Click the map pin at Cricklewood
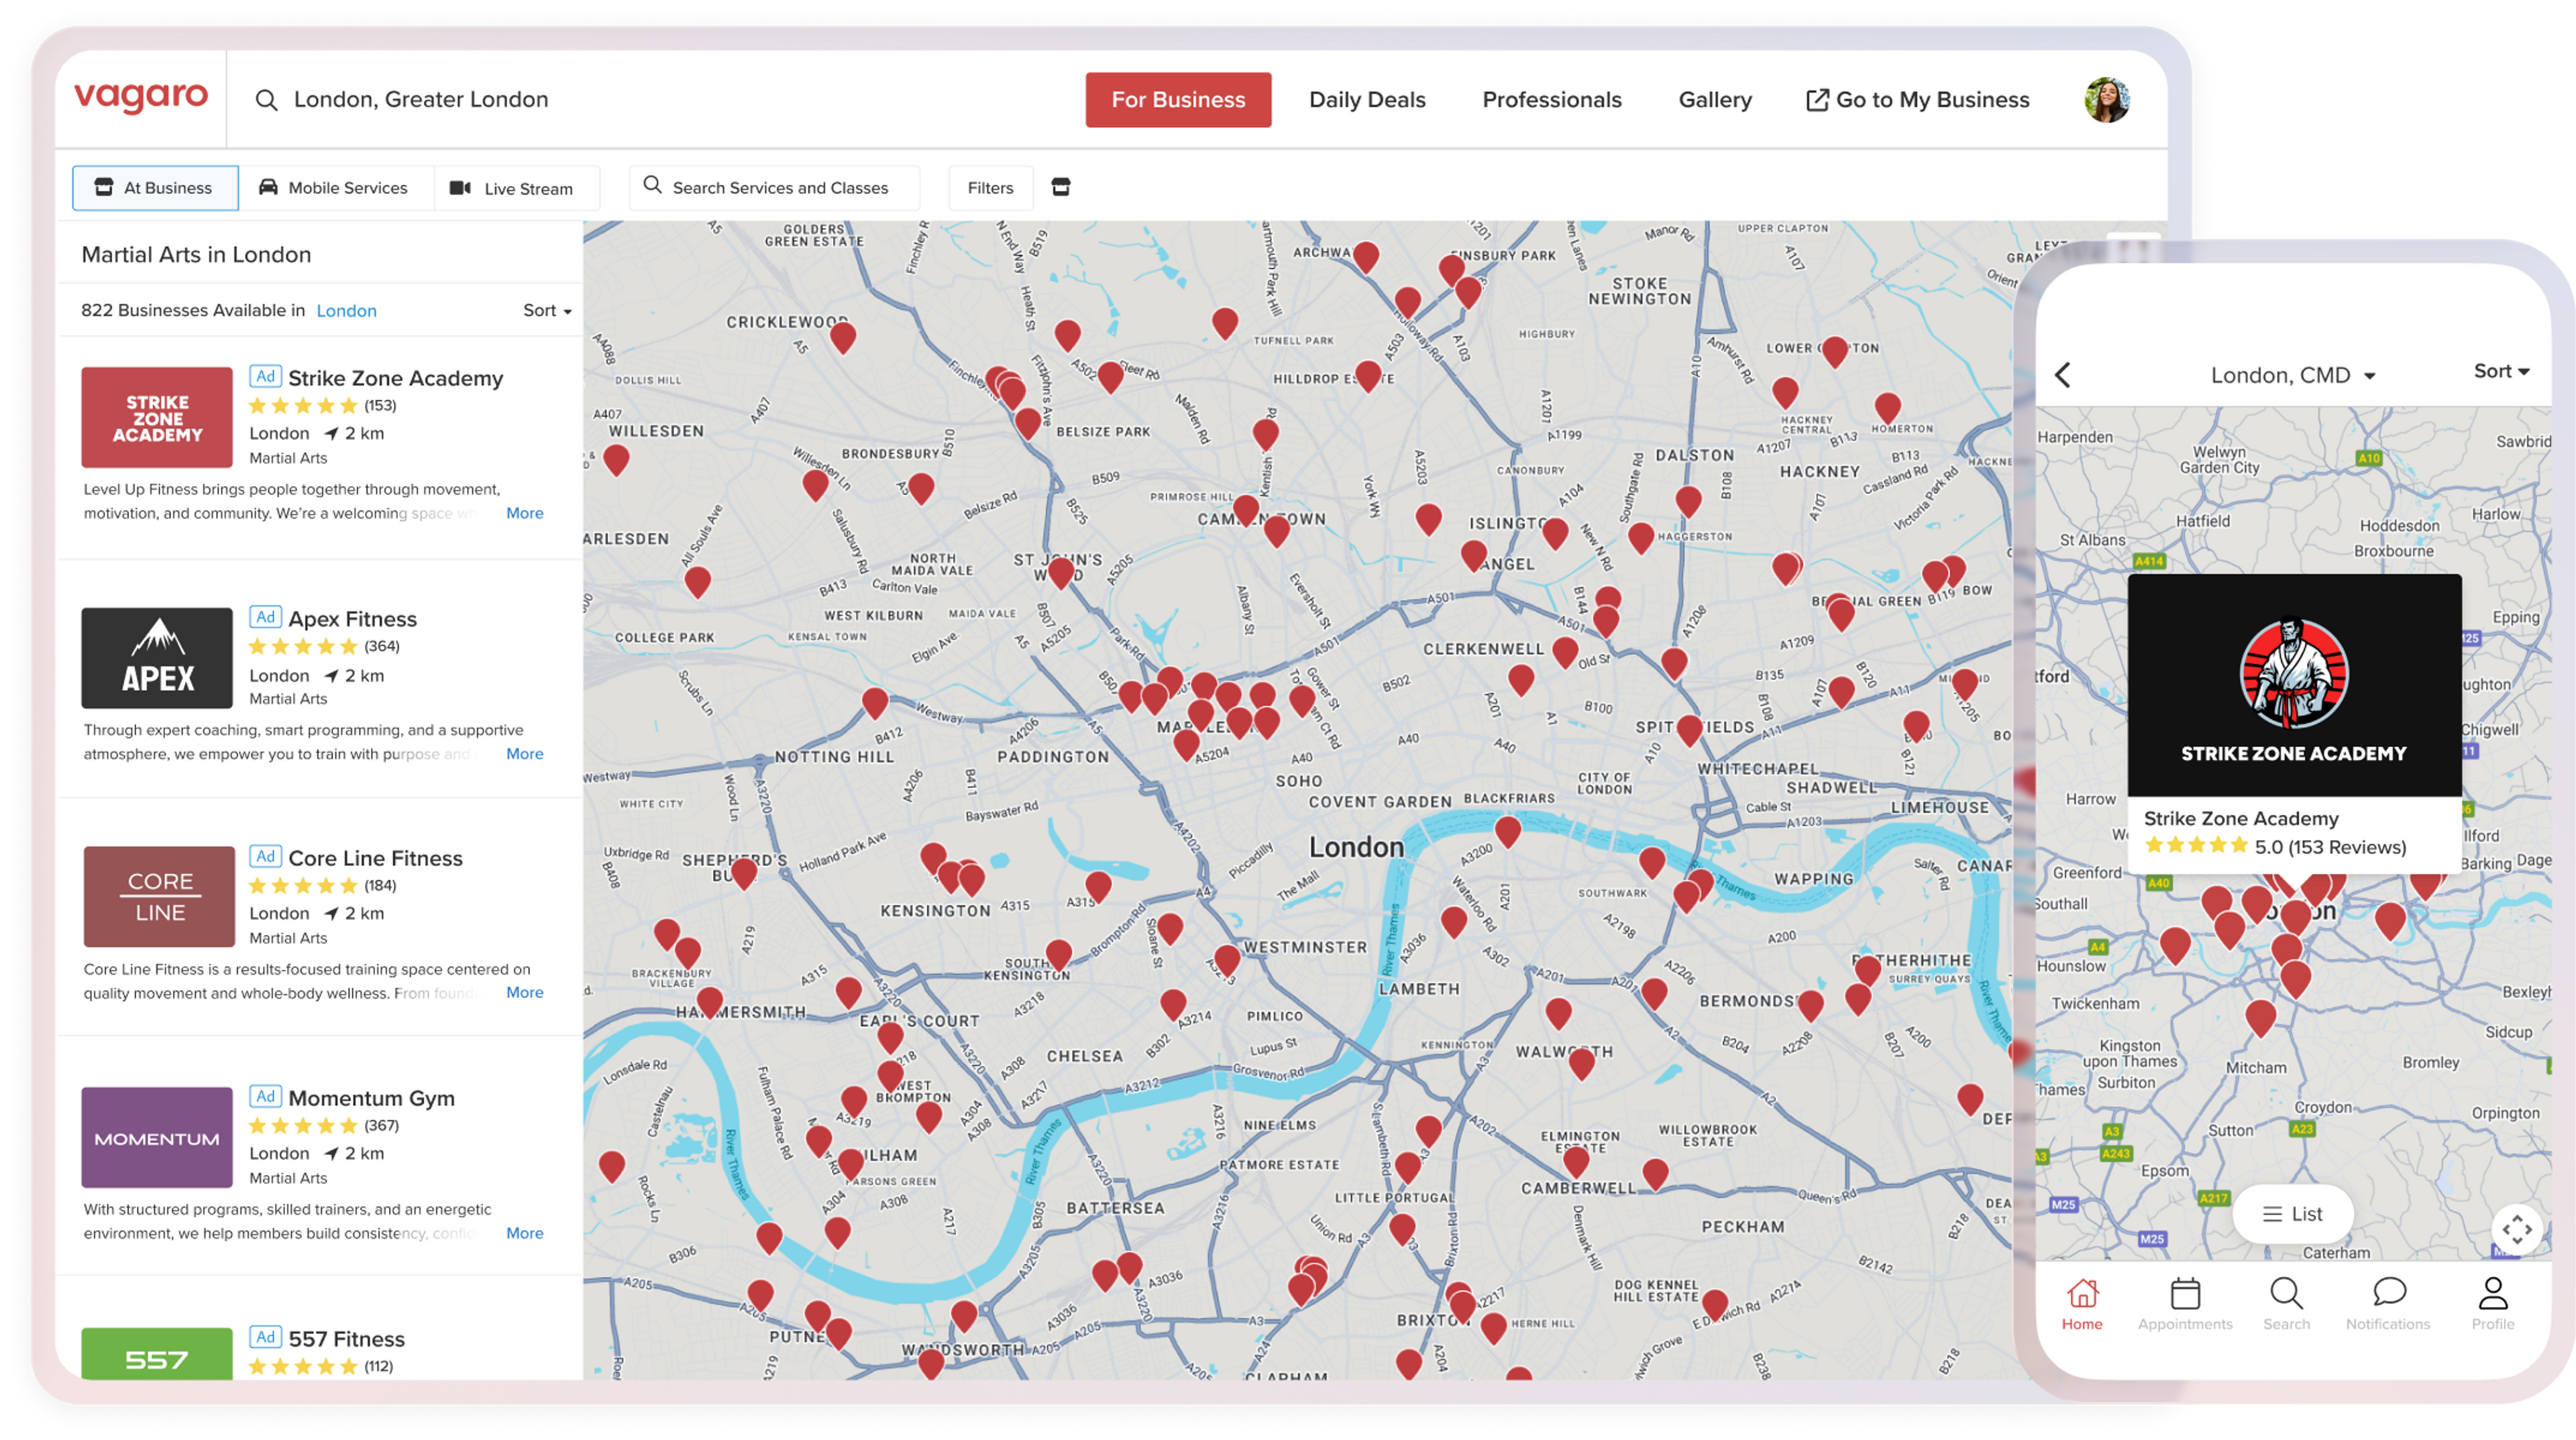Viewport: 2576px width, 1440px height. tap(843, 337)
